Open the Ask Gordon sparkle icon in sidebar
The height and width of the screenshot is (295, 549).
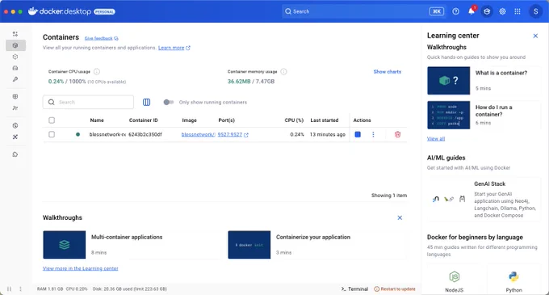[15, 34]
